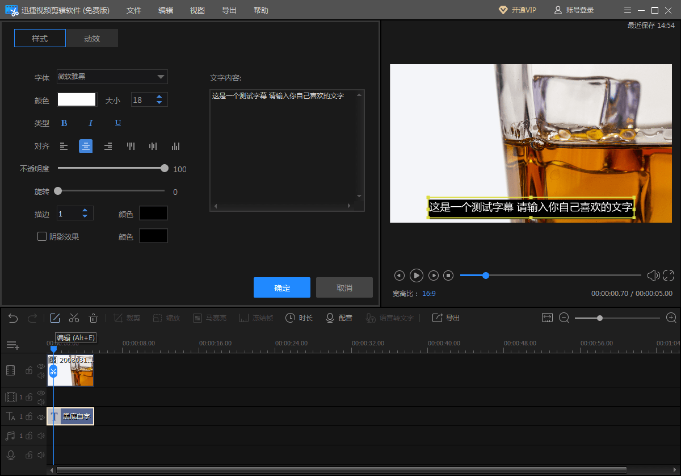Select center text alignment

click(86, 147)
